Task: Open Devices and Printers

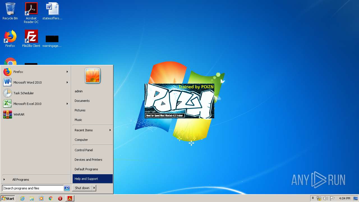Action: [x=93, y=160]
